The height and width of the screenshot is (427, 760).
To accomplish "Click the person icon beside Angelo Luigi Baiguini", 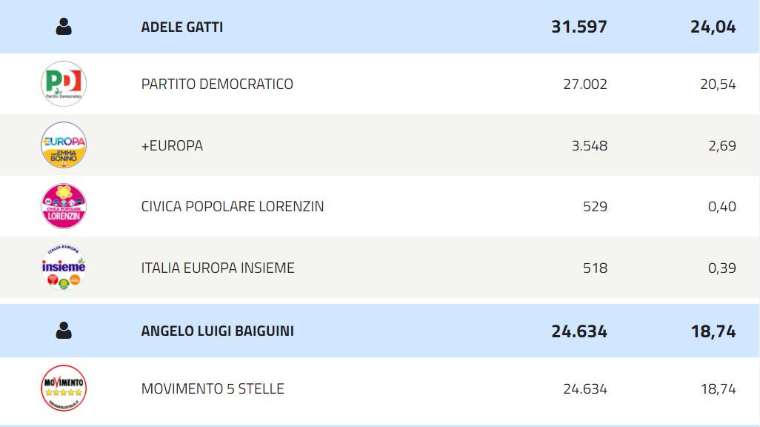I will (x=64, y=331).
